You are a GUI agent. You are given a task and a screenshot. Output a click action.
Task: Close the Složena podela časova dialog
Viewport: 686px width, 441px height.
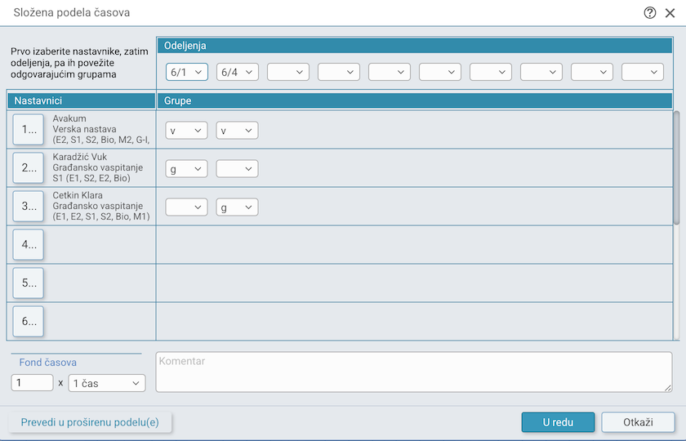tap(670, 13)
